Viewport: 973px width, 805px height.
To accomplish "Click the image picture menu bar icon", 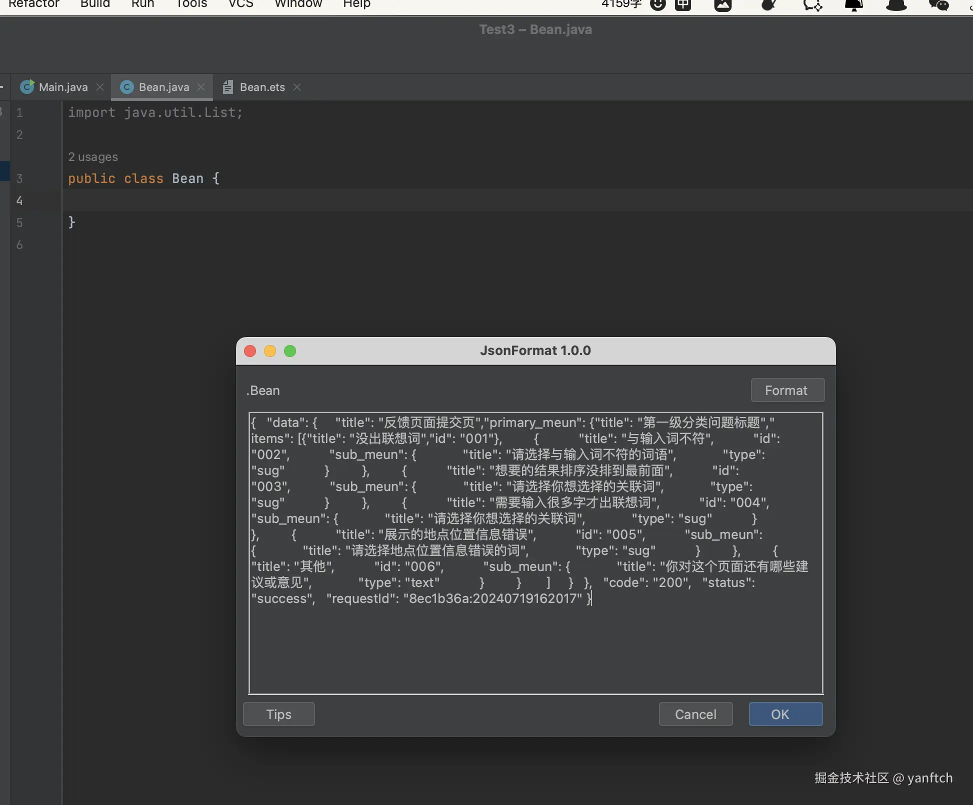I will (x=722, y=5).
